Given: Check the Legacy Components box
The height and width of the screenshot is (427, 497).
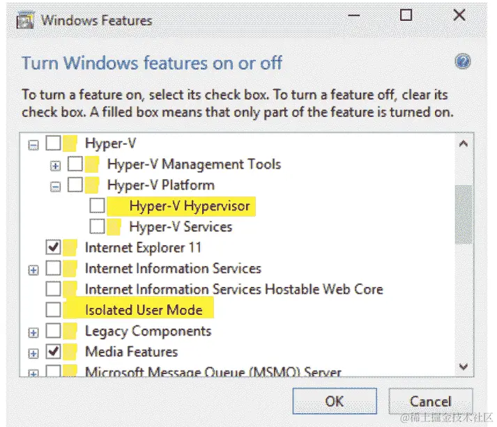Looking at the screenshot, I should (x=53, y=331).
